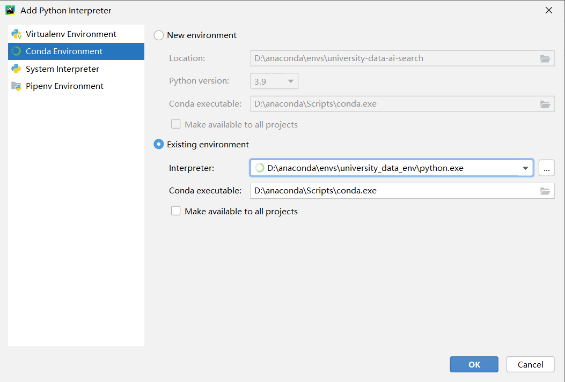Click the disabled Conda executable field under New environment
Screen dimensions: 565x382
coord(402,104)
